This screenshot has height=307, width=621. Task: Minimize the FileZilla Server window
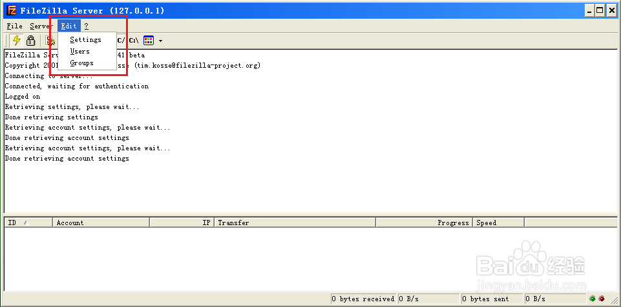click(x=590, y=11)
